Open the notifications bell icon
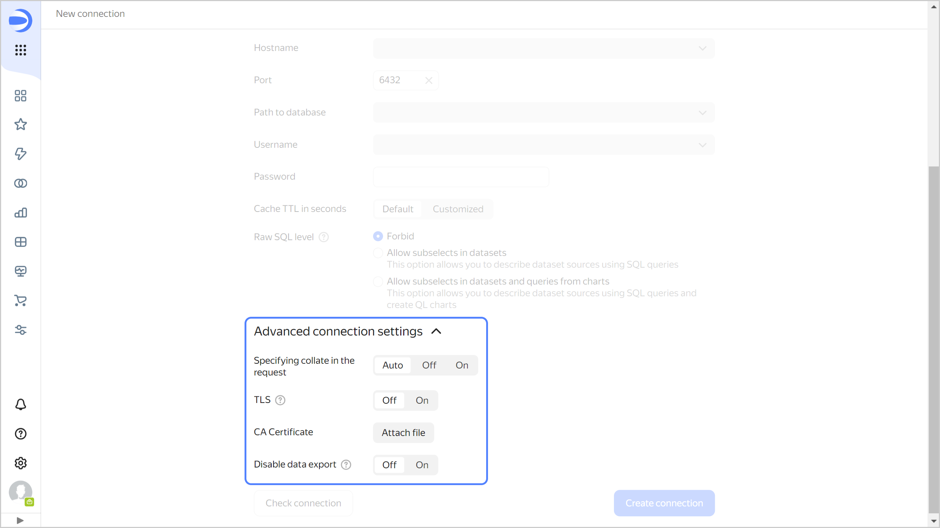Viewport: 940px width, 528px height. (21, 404)
